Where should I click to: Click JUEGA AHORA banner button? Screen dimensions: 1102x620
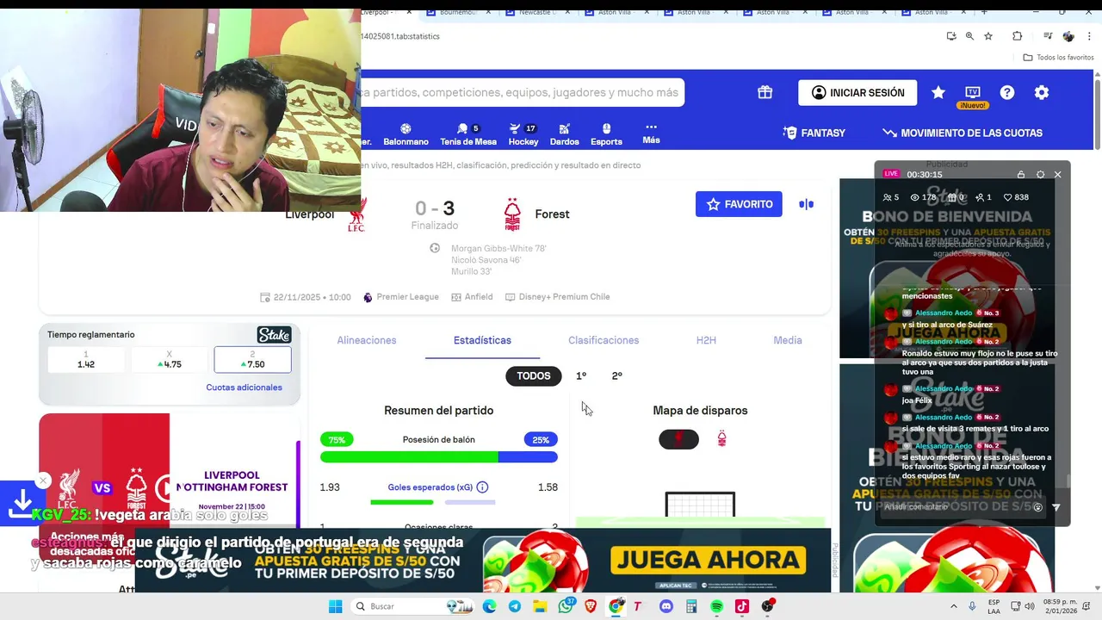(x=709, y=561)
